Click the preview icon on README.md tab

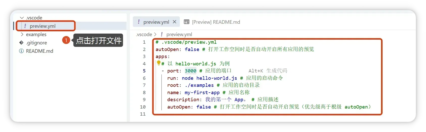(186, 22)
